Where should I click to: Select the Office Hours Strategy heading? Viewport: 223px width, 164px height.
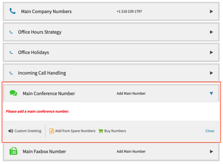40,32
